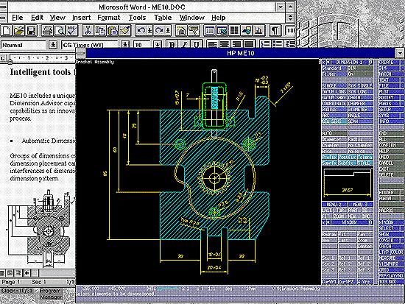The height and width of the screenshot is (304, 405).
Task: Toggle Justify alignment button
Action: (249, 44)
